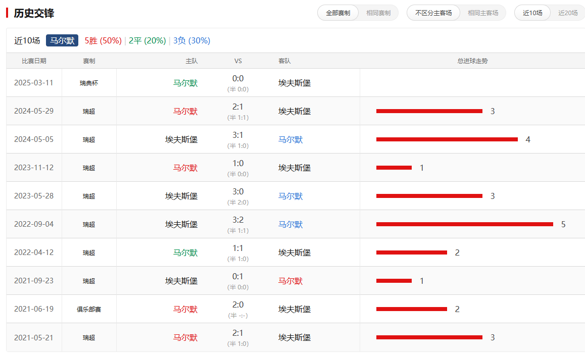Click the 马尔默 team badge near 近10场
The height and width of the screenshot is (355, 585).
(x=62, y=40)
